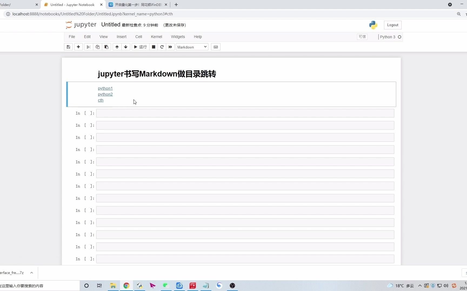Insert a cell below with the plus icon

click(x=78, y=47)
